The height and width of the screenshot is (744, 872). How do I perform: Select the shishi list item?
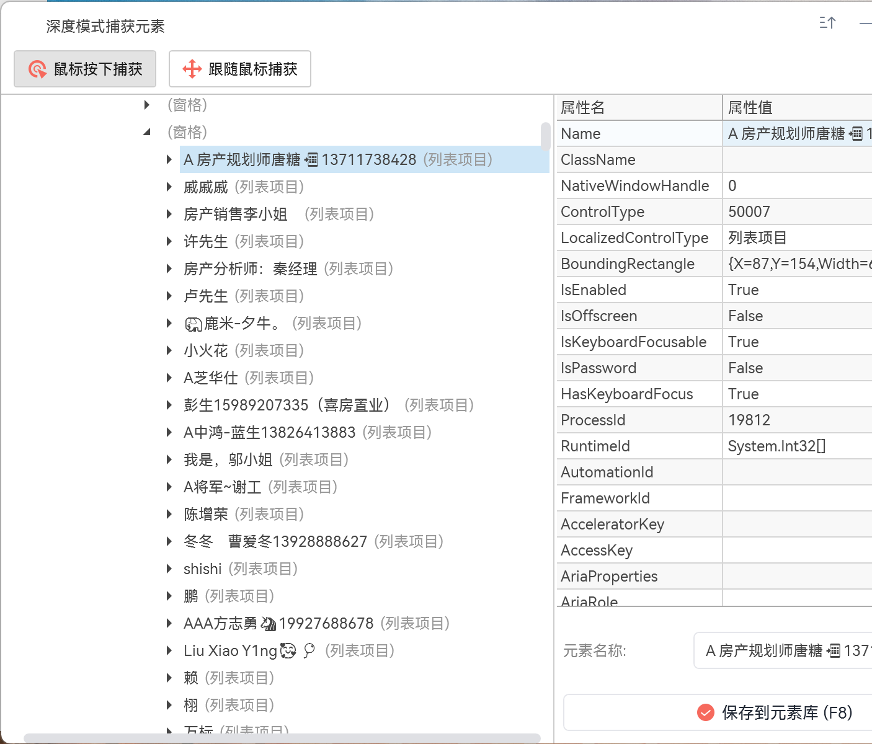coord(202,569)
